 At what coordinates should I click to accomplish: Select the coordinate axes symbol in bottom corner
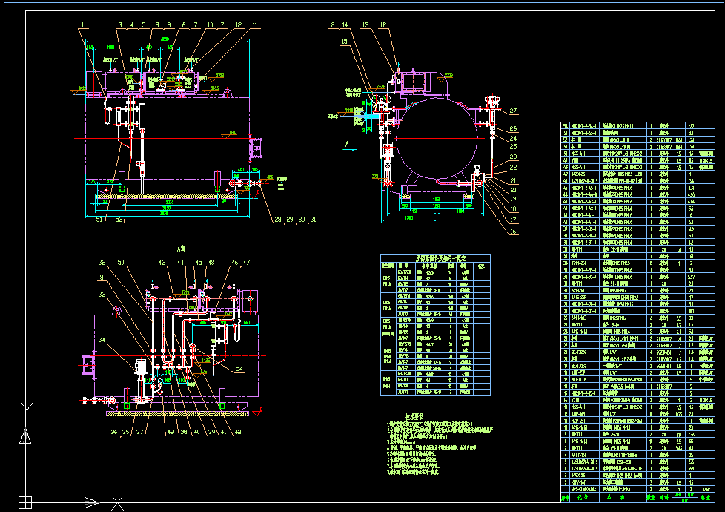[x=25, y=502]
